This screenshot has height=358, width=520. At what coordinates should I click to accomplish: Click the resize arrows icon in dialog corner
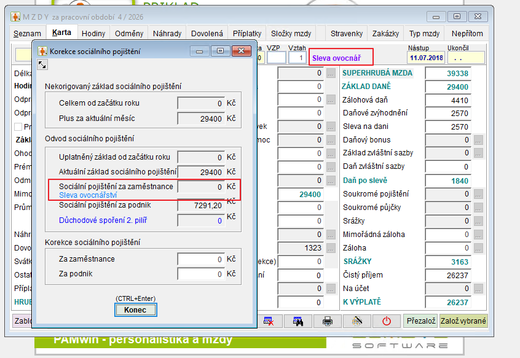(42, 65)
